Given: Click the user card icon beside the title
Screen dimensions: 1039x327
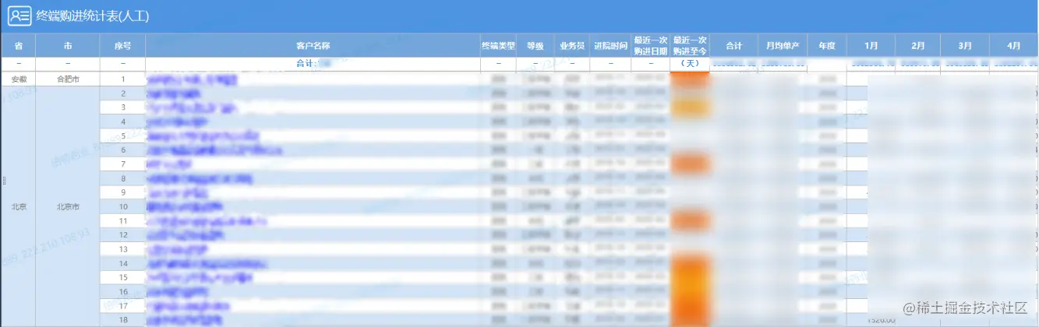Looking at the screenshot, I should click(19, 15).
